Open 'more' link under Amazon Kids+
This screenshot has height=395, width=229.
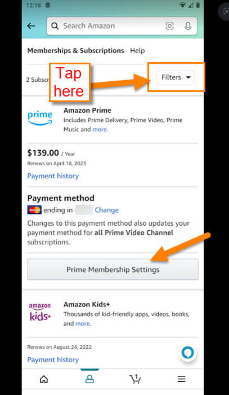[x=83, y=323]
